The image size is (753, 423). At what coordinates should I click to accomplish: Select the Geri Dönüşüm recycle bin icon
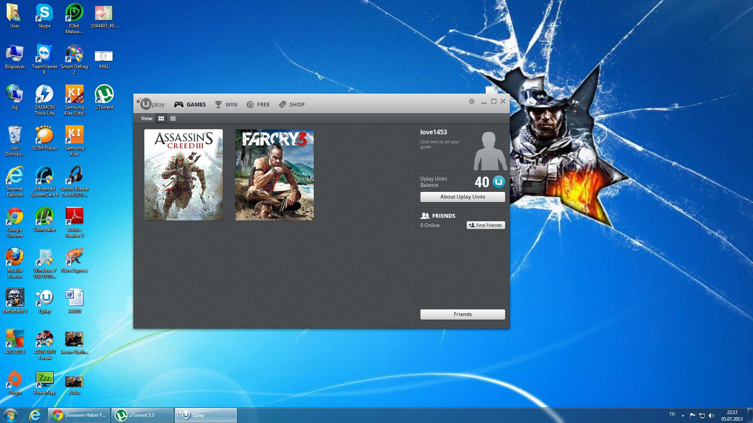point(15,141)
